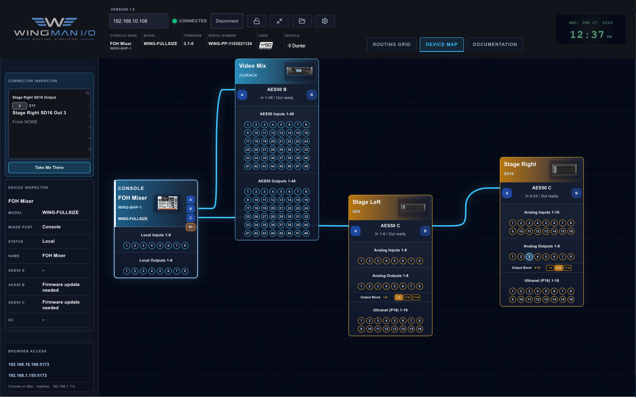Click the CONNECTED status indicator

190,21
